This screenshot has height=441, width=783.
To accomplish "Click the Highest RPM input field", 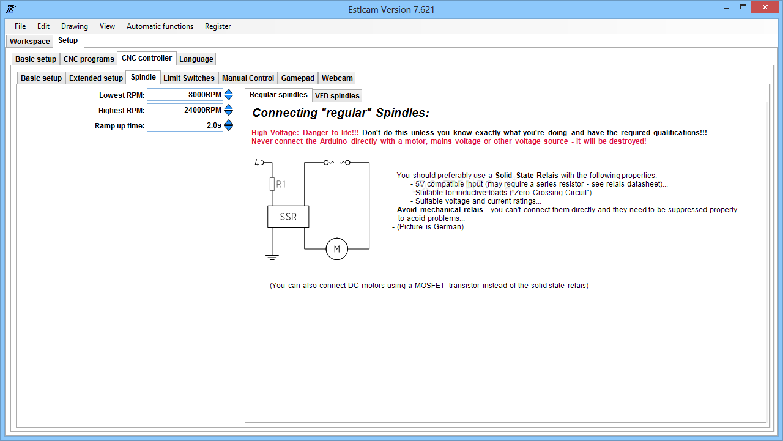I will [x=185, y=110].
